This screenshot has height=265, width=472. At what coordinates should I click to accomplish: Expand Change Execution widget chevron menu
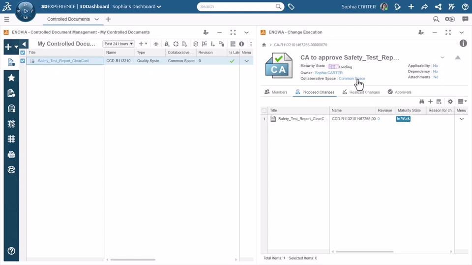point(462,32)
